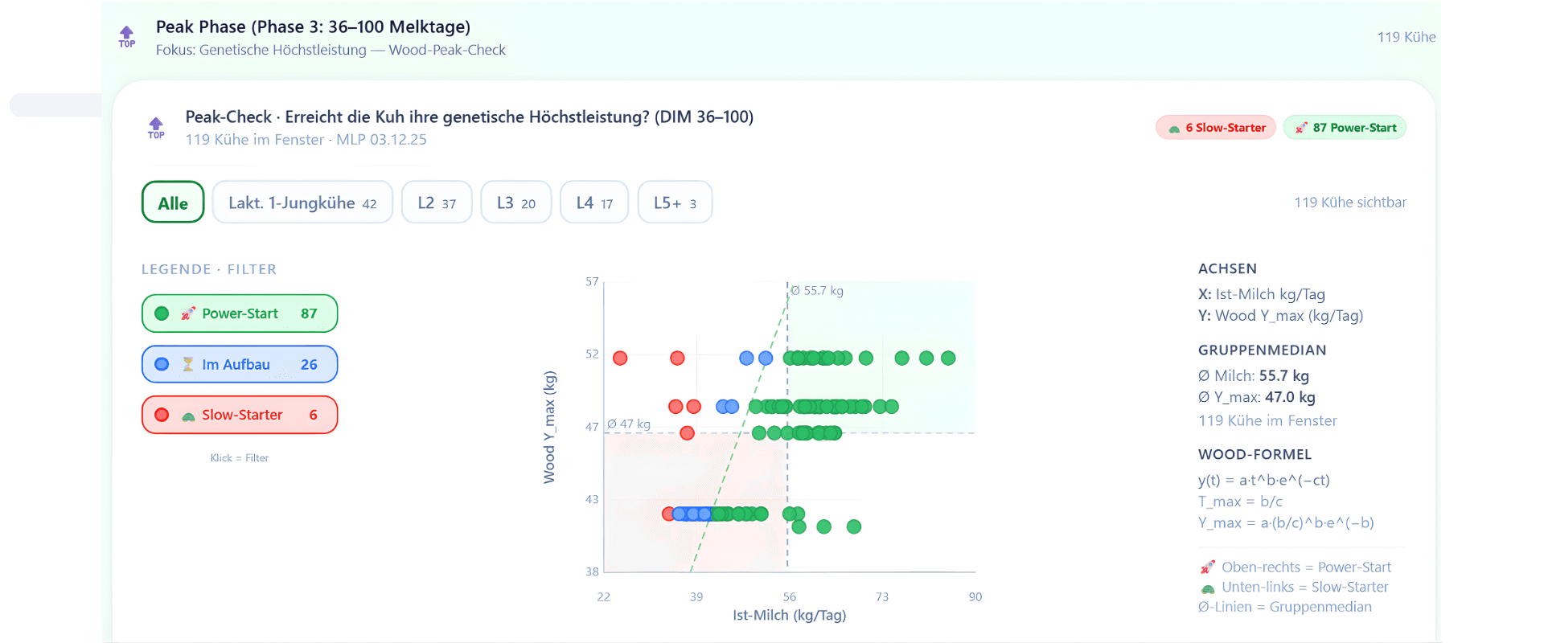Click the hourglass icon in the Im Aufbau legend
This screenshot has height=643, width=1544.
[x=188, y=363]
